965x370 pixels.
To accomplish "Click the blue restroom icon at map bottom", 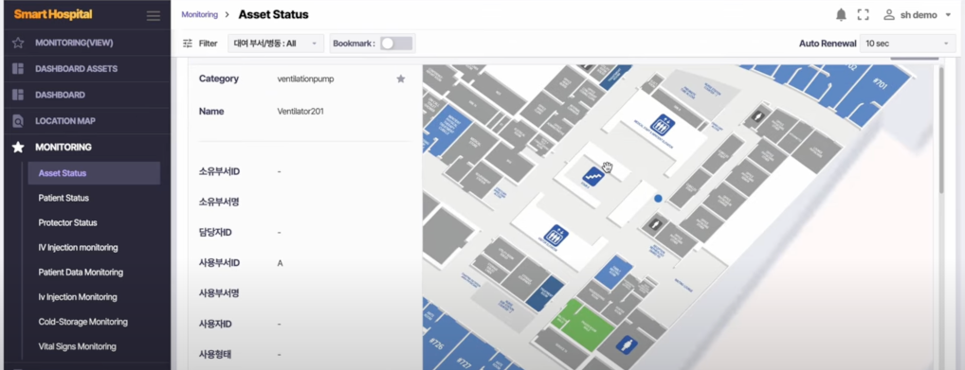I will [x=627, y=344].
